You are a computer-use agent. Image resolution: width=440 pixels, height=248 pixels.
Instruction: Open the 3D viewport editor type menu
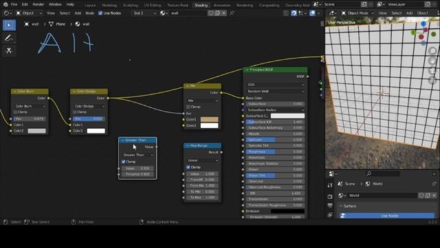click(333, 13)
